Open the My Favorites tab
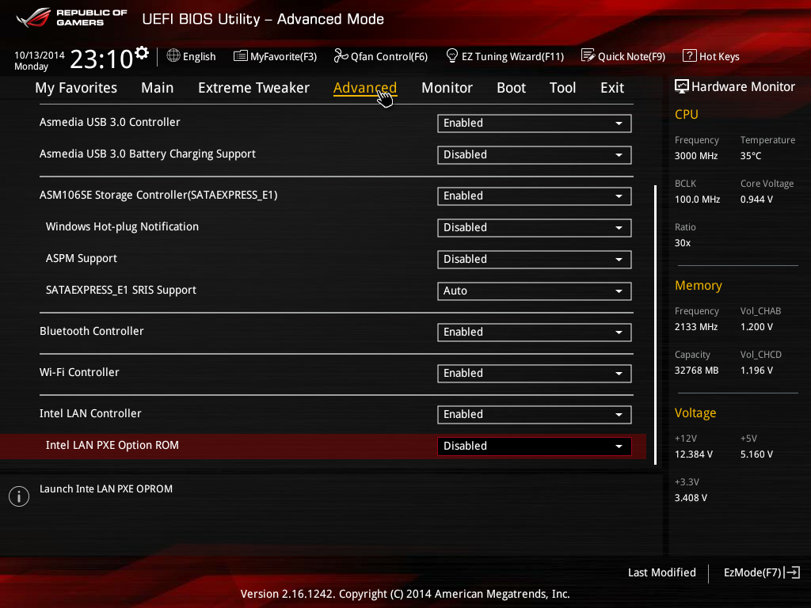 click(x=76, y=88)
